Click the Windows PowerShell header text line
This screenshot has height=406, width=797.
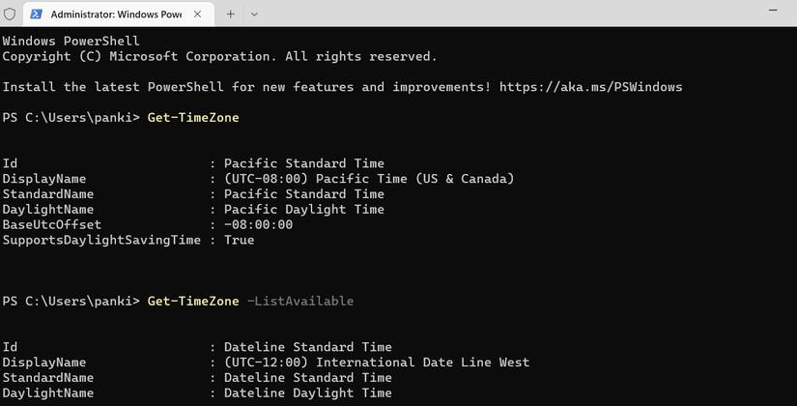pyautogui.click(x=71, y=41)
